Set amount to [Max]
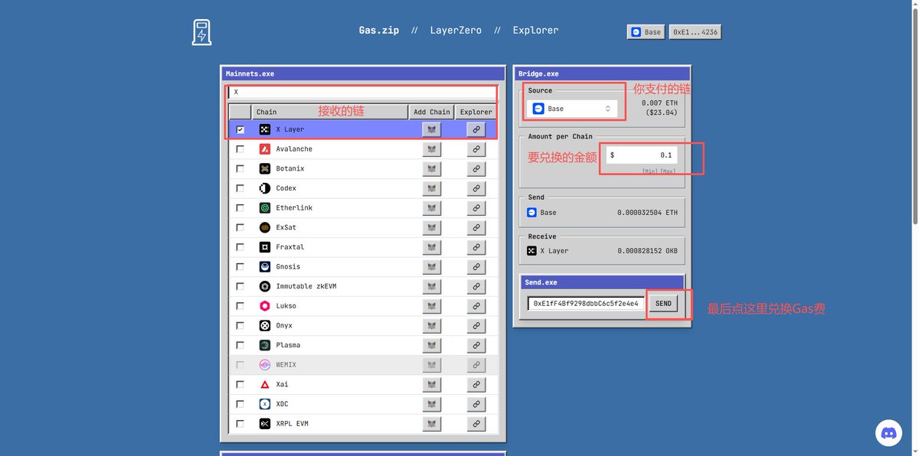The height and width of the screenshot is (456, 919). pos(668,171)
